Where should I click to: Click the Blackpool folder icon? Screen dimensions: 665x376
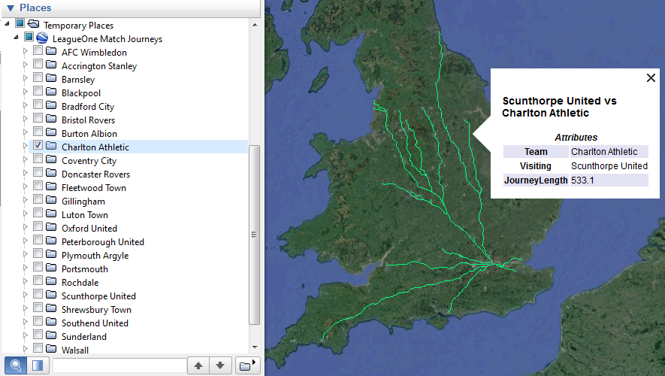click(x=51, y=92)
